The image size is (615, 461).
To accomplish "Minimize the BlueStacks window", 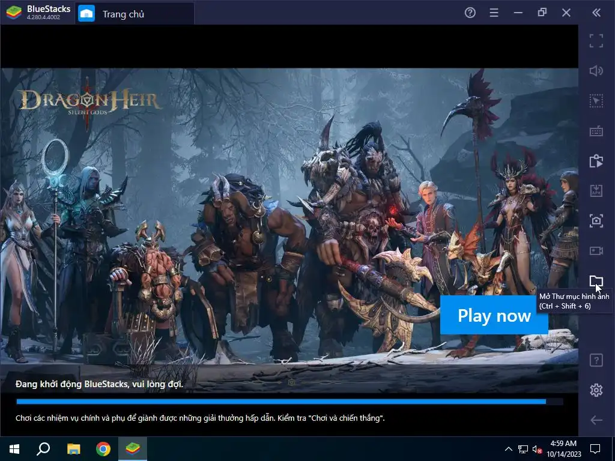I will click(518, 13).
